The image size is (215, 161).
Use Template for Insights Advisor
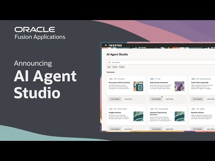pos(115,129)
